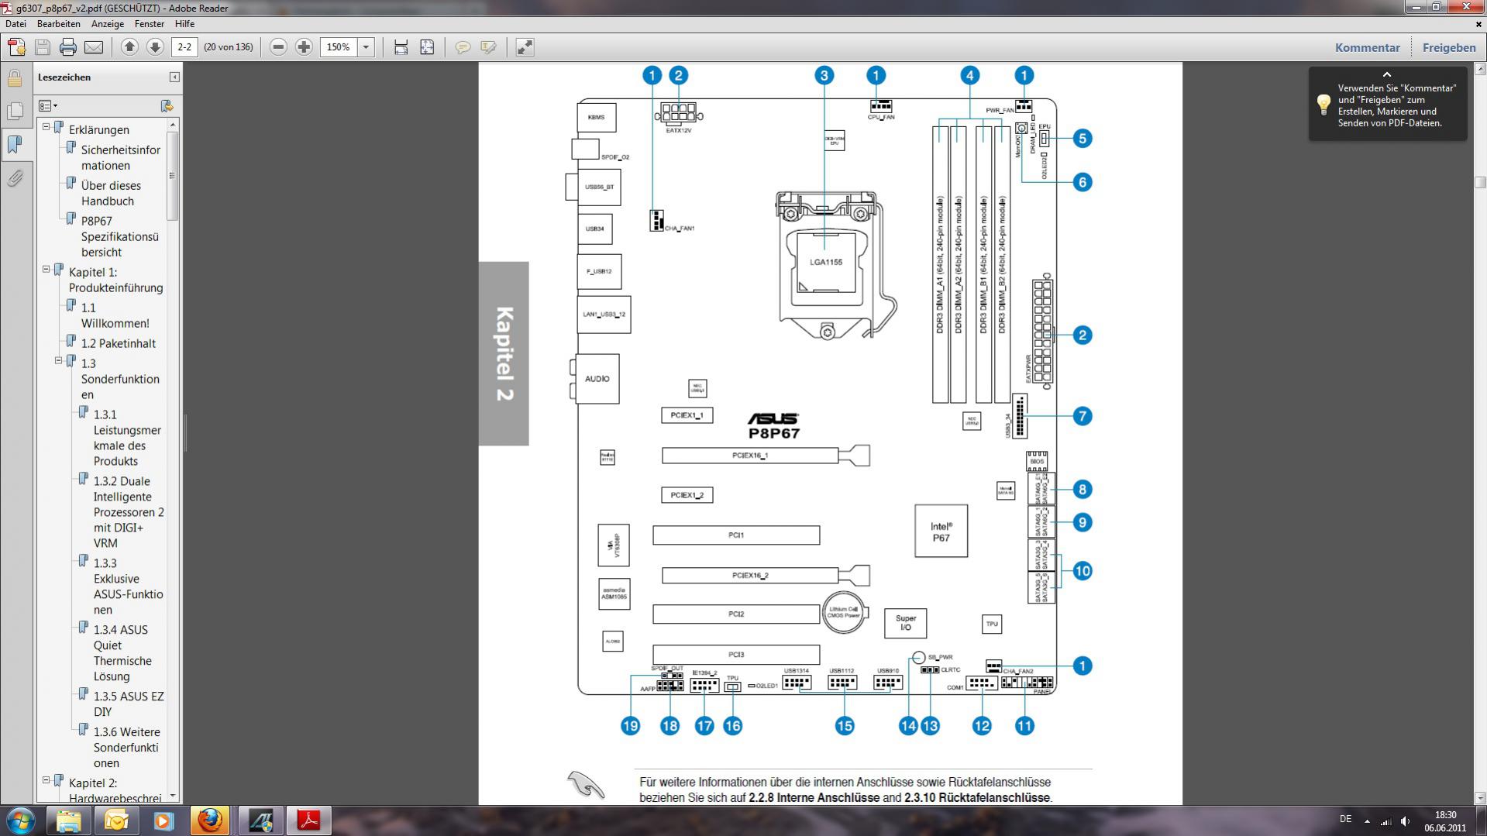The image size is (1487, 836).
Task: Open the Kommentar pane
Action: tap(1367, 47)
